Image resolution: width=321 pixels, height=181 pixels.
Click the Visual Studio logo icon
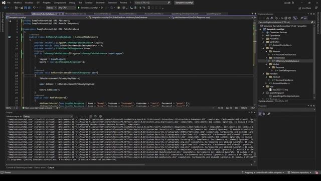coord(4,3)
